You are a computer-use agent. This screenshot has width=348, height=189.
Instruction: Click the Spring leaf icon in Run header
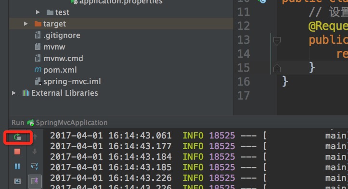30,123
